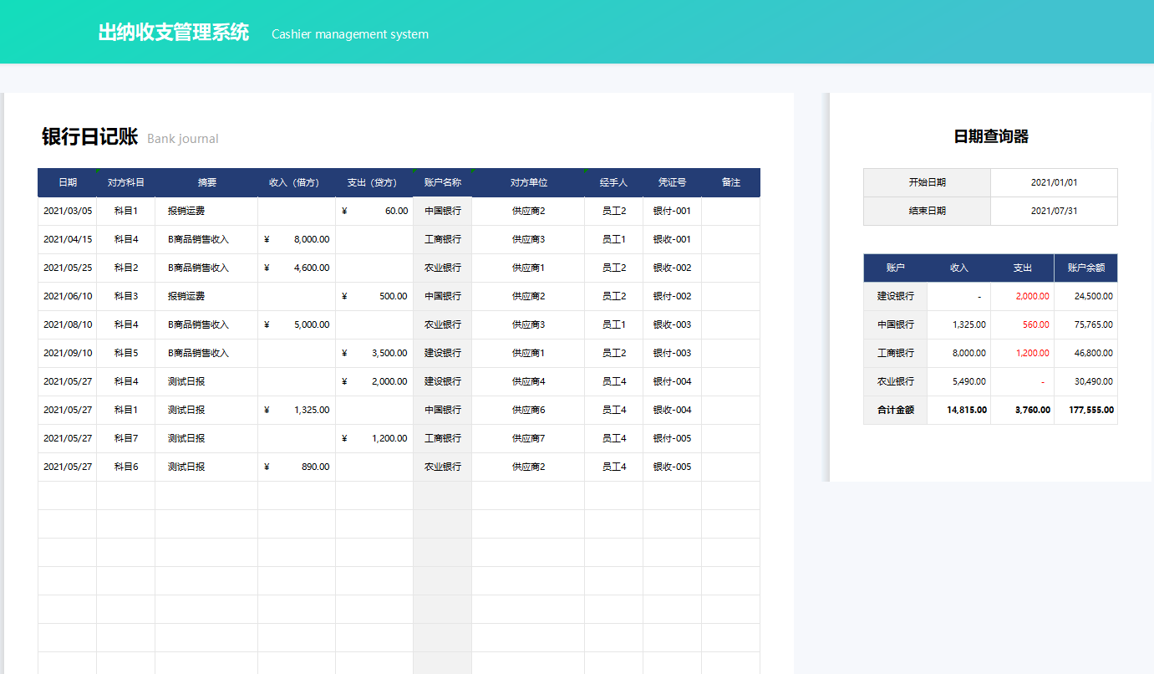Select voucher number 银收-003
The width and height of the screenshot is (1154, 674).
pos(673,324)
